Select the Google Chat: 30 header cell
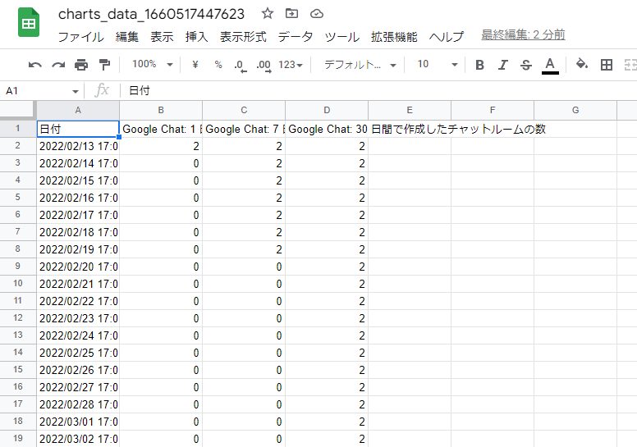 (x=327, y=129)
